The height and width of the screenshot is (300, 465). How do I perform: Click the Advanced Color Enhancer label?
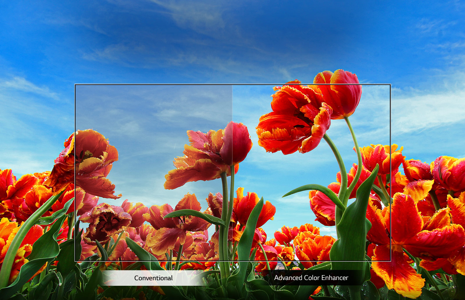point(311,278)
